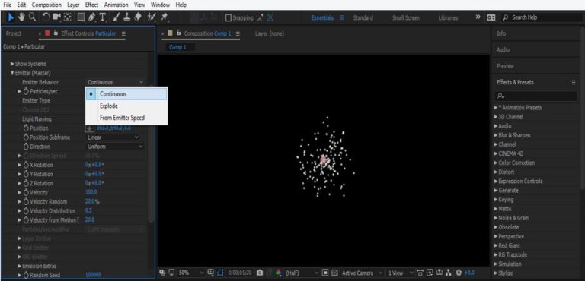The height and width of the screenshot is (281, 585).
Task: Open the Active Camera view dropdown
Action: coord(362,273)
